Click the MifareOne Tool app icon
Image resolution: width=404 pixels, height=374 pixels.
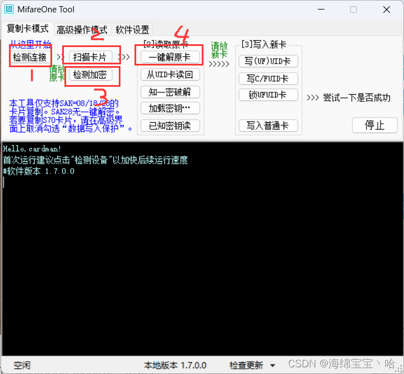[x=9, y=10]
